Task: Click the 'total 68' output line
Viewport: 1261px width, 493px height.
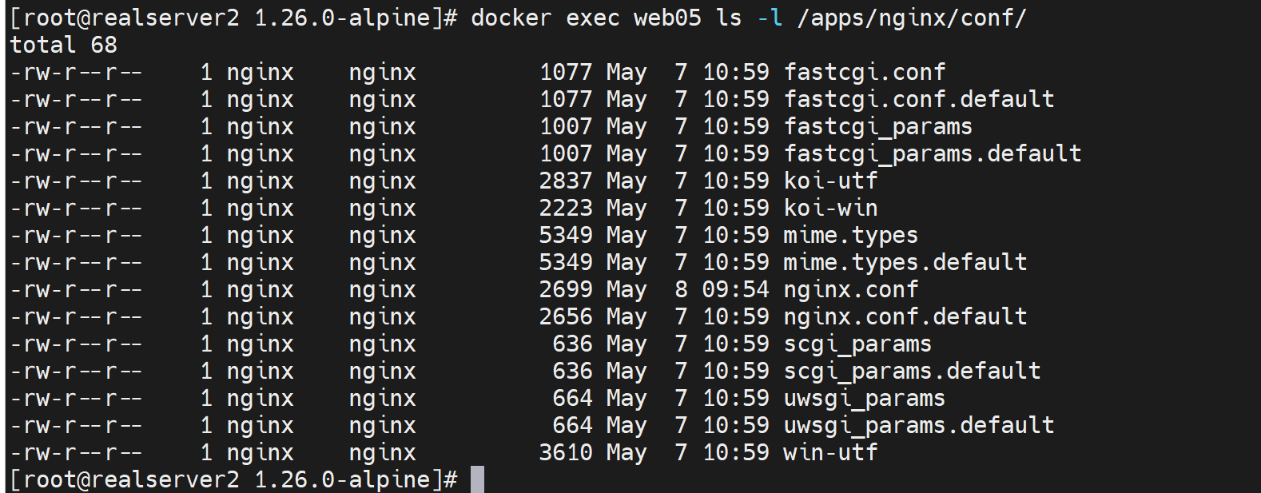Action: (64, 45)
